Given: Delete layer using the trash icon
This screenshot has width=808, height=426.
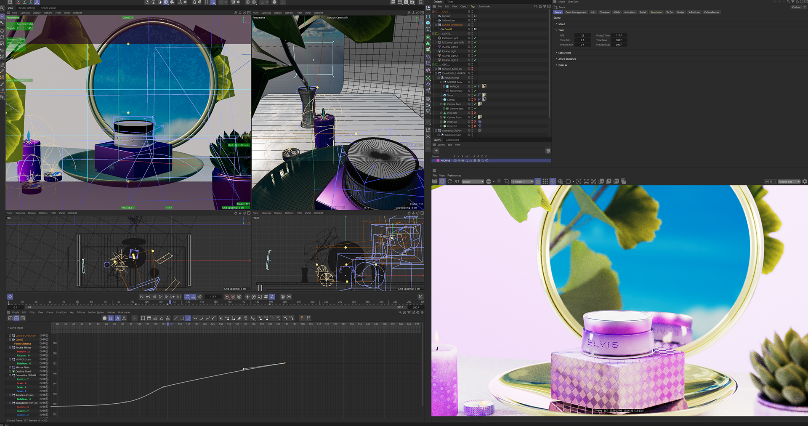Looking at the screenshot, I should click(x=548, y=151).
